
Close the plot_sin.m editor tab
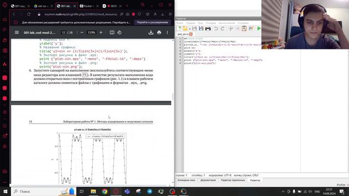click(x=191, y=34)
